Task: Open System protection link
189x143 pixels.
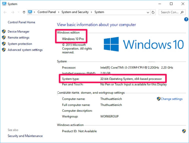Action: pos(20,44)
